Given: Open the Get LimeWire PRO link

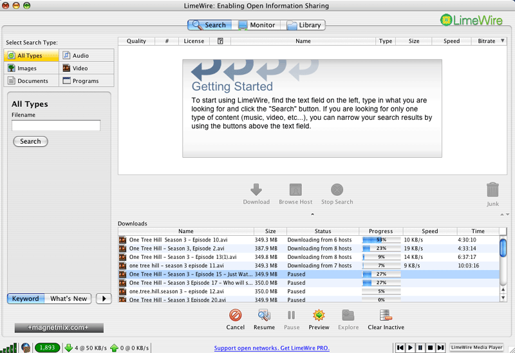Looking at the screenshot, I should point(272,348).
